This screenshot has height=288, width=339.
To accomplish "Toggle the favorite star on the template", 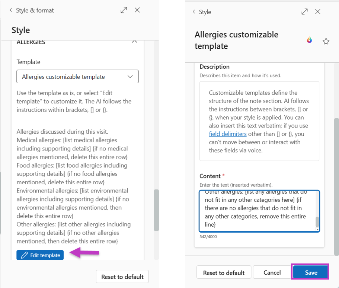I will pyautogui.click(x=326, y=41).
